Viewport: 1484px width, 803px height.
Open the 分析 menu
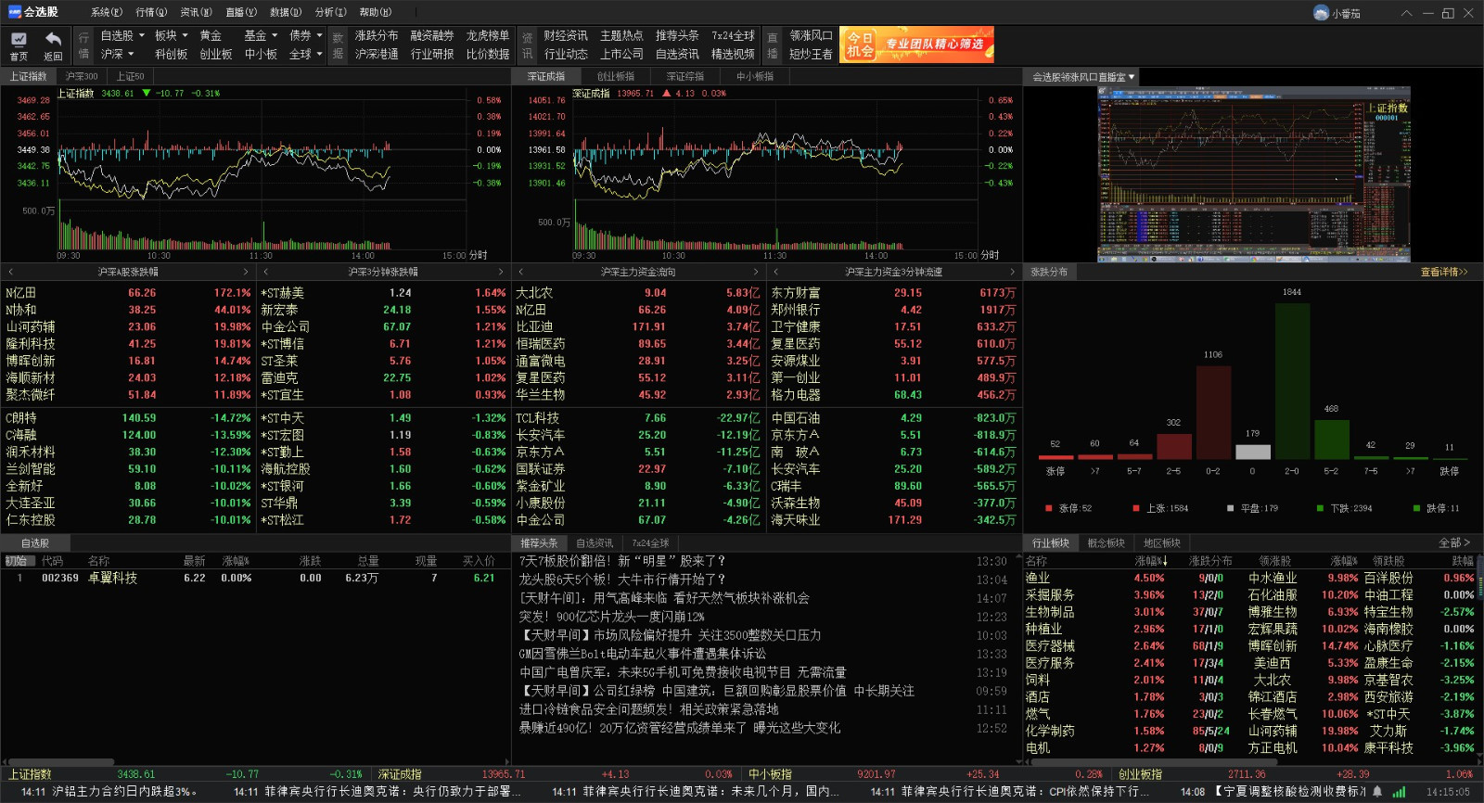coord(330,12)
